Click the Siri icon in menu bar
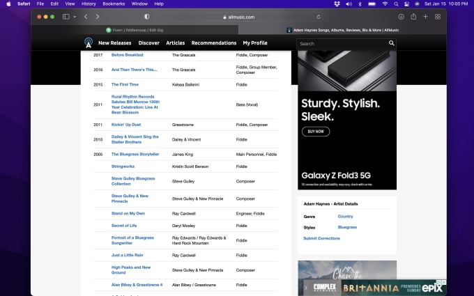Screen dimensions: 474x296 (417, 4)
